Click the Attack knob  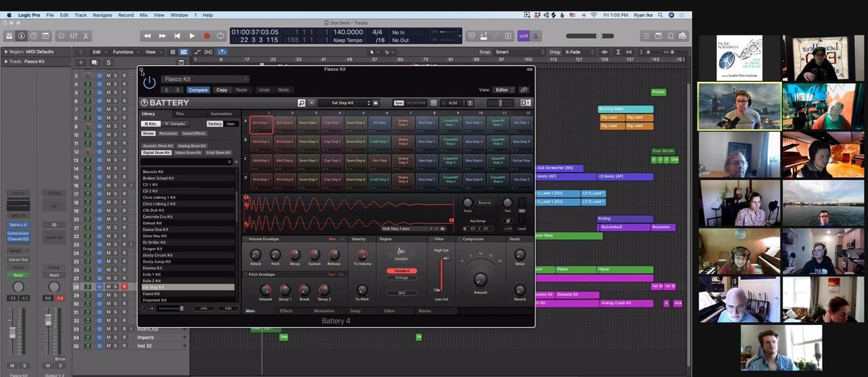pyautogui.click(x=255, y=255)
